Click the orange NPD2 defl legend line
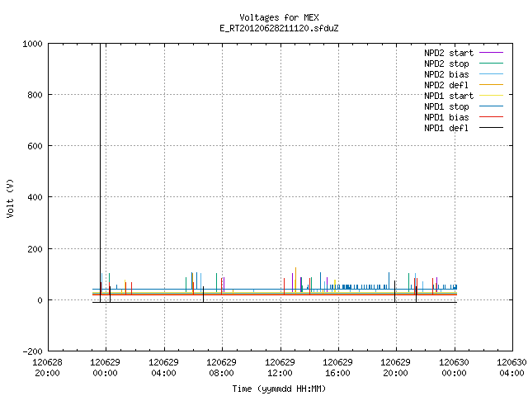The width and height of the screenshot is (528, 396). pos(492,84)
